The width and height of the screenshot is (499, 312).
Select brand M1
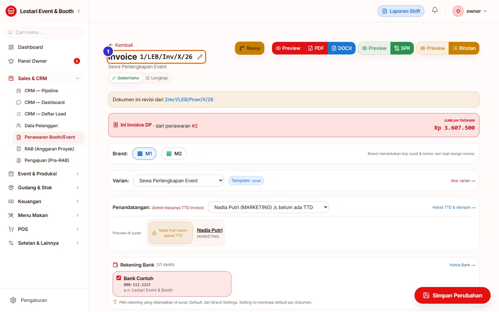(145, 154)
